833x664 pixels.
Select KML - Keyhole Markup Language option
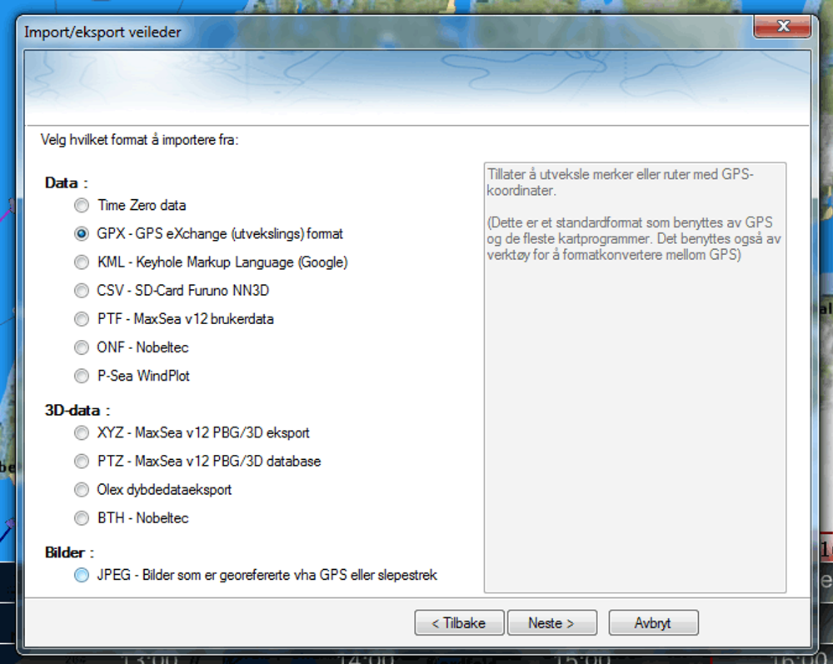pyautogui.click(x=82, y=262)
